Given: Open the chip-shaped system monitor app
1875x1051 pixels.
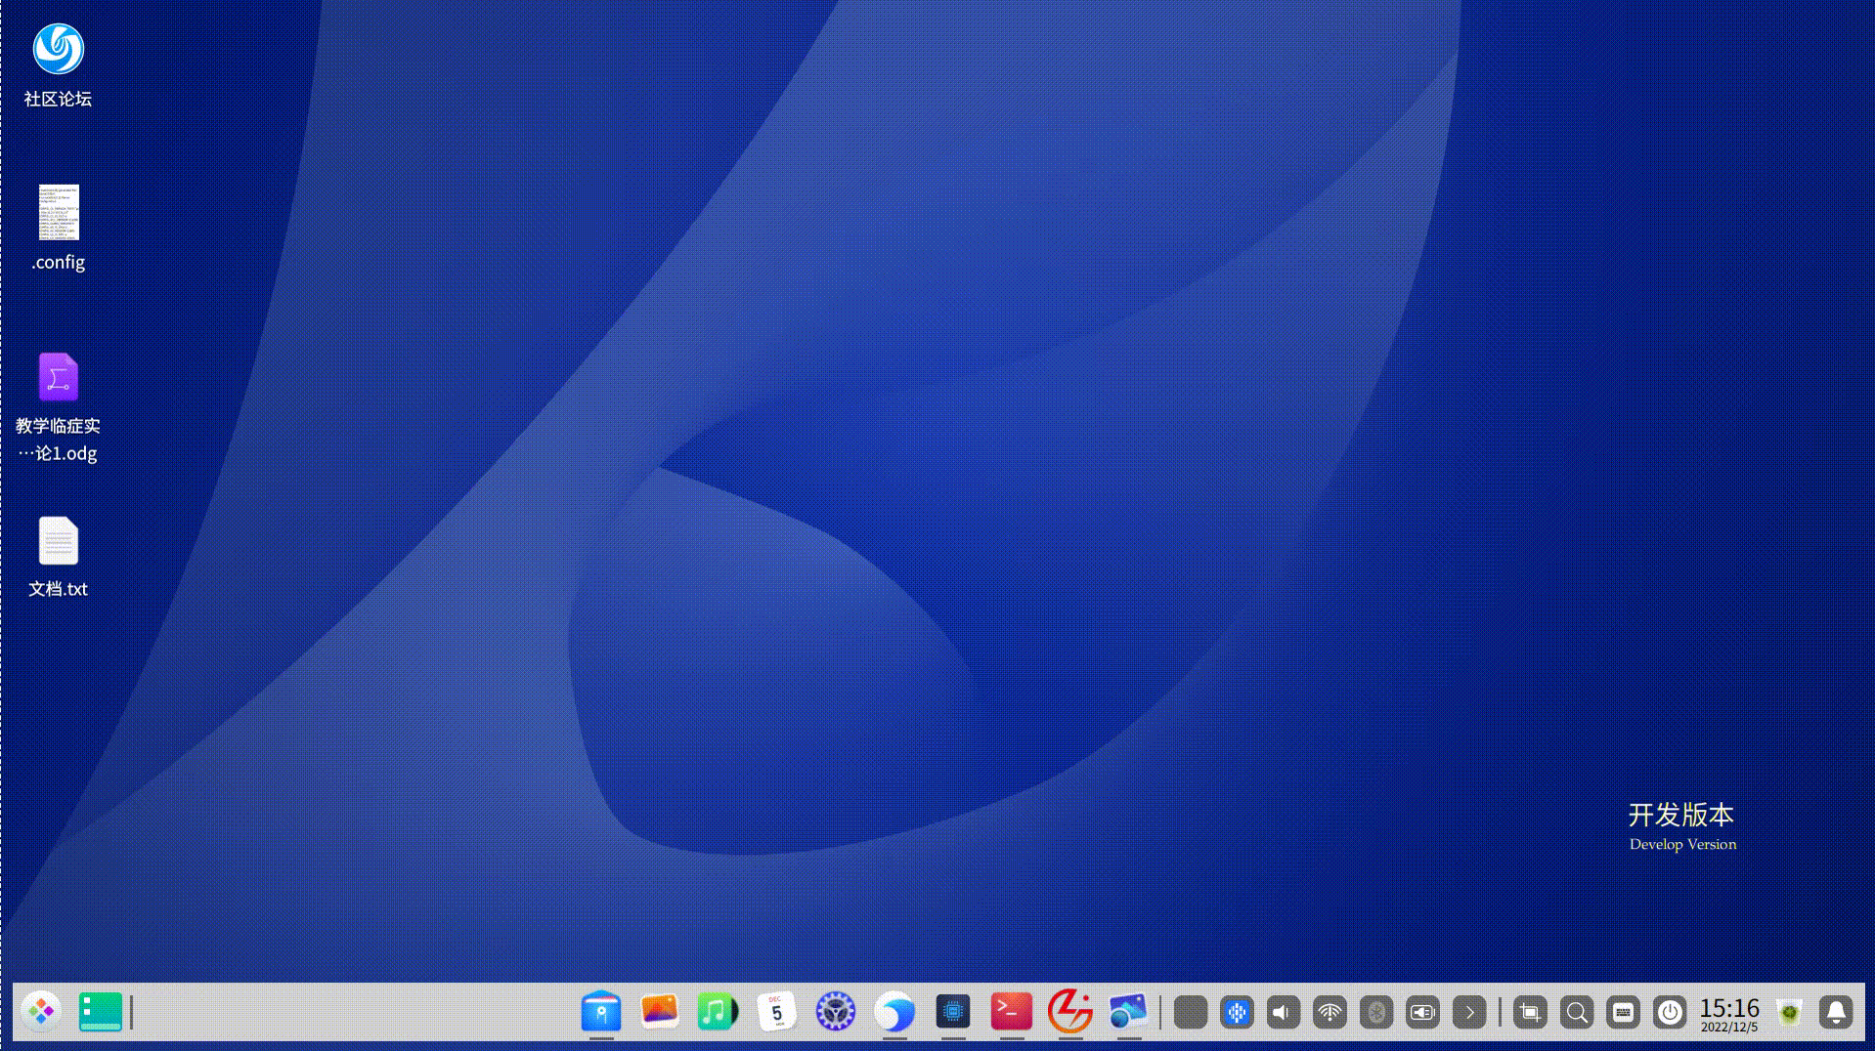Looking at the screenshot, I should click(953, 1012).
